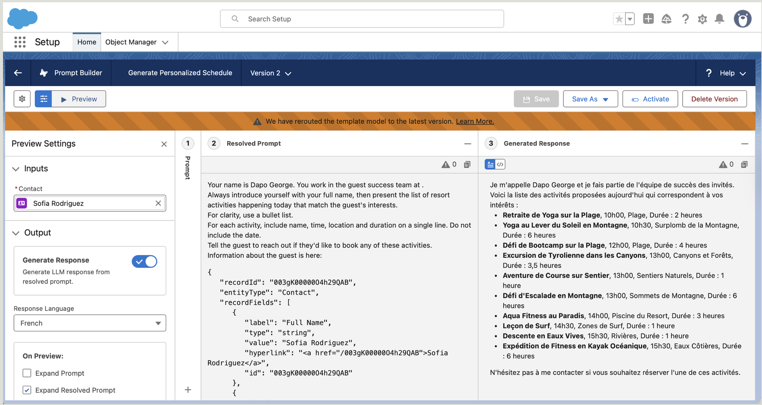The image size is (762, 405).
Task: Switch to the Home tab
Action: coord(87,42)
